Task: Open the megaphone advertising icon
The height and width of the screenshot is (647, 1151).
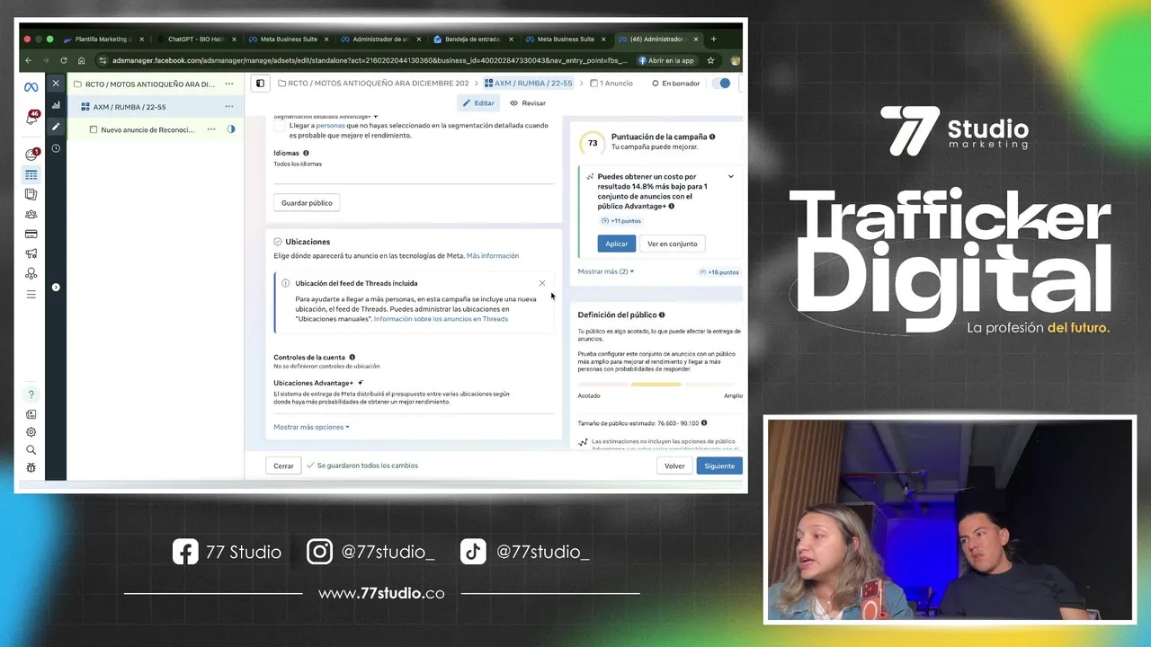Action: (31, 253)
